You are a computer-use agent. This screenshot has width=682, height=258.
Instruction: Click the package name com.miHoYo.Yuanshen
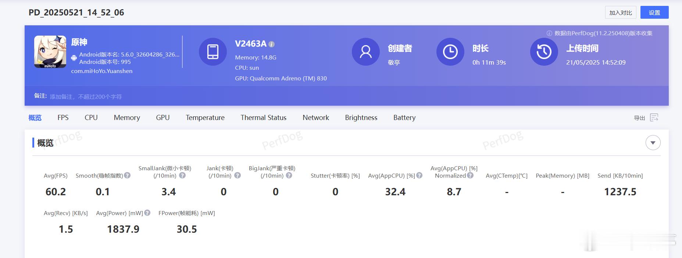click(102, 71)
